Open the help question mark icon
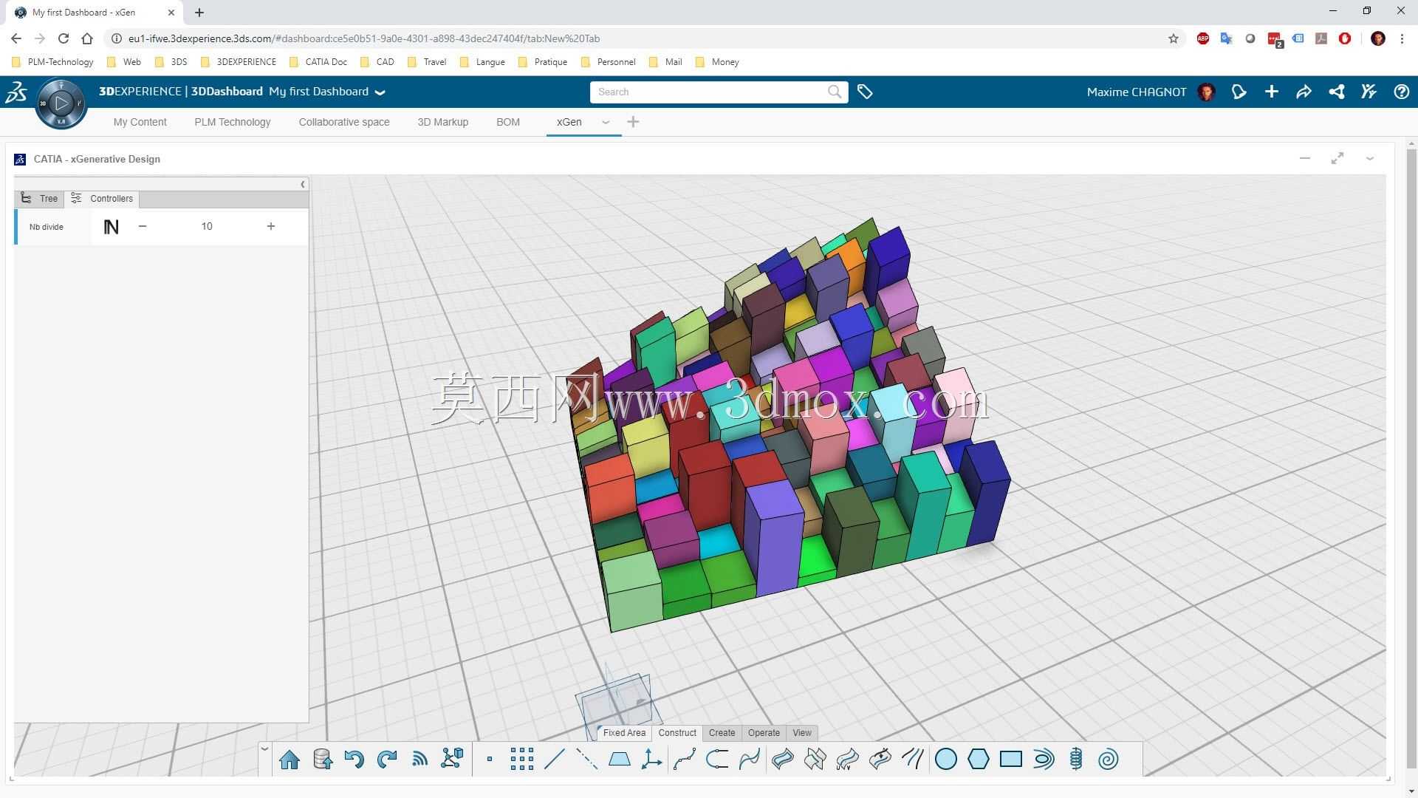1418x798 pixels. pos(1401,92)
